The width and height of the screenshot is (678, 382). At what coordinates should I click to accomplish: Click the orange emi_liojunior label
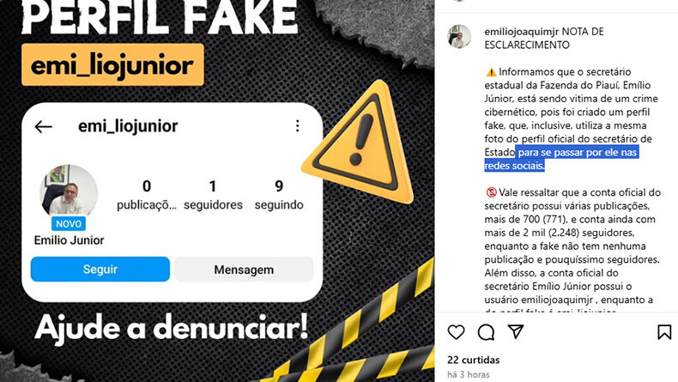(112, 65)
